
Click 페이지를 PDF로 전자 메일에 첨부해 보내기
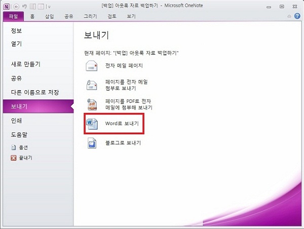click(129, 104)
